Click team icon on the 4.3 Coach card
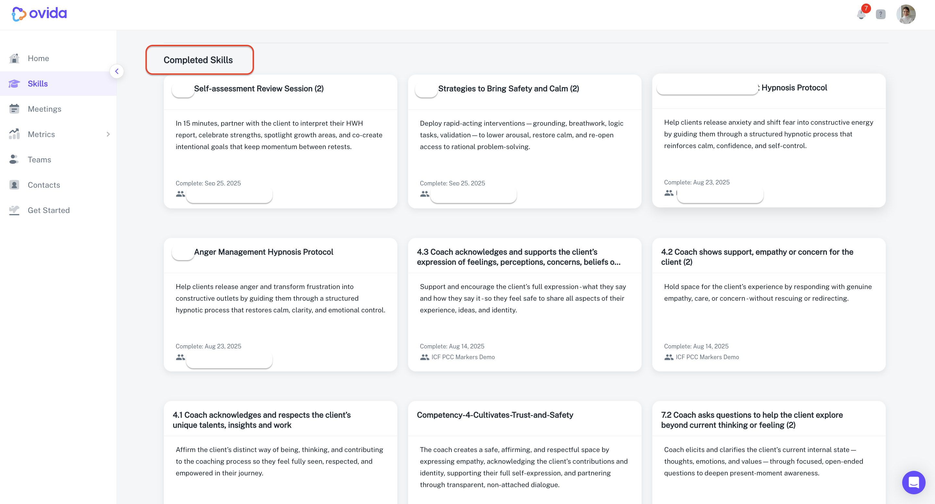The width and height of the screenshot is (935, 504). 425,358
